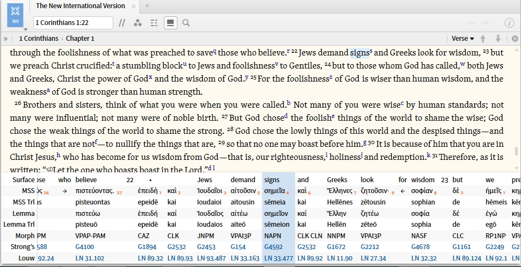Screen dimensions: 521x267
Task: Click the Strong's row label
Action: (x=23, y=247)
